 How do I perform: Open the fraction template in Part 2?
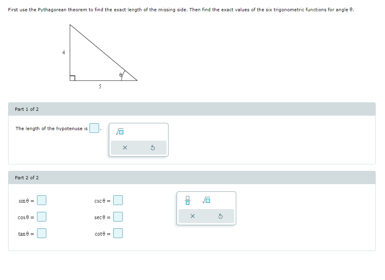(x=186, y=199)
